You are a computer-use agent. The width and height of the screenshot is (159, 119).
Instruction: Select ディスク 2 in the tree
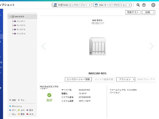tap(21, 25)
